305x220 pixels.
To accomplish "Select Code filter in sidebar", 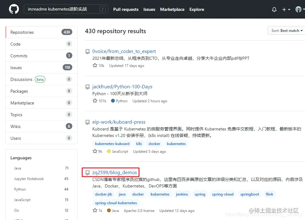I will tap(42, 44).
